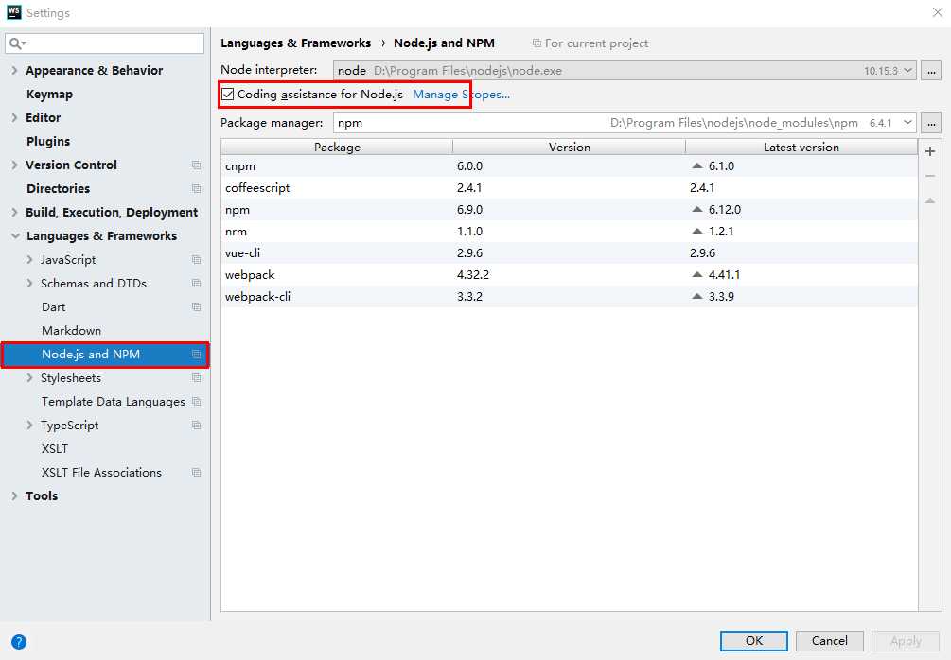The image size is (951, 660).
Task: Click the settings search input field
Action: tap(104, 43)
